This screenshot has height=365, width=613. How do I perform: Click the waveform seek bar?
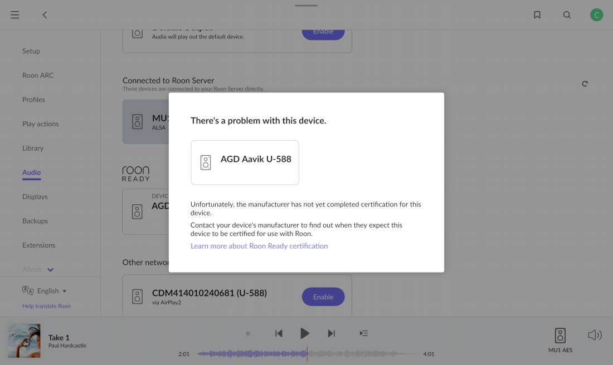306,354
